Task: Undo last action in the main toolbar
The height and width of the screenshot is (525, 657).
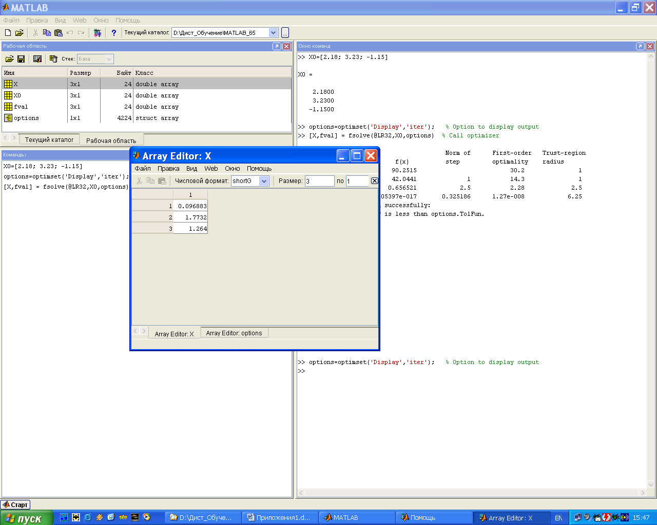Action: click(70, 33)
